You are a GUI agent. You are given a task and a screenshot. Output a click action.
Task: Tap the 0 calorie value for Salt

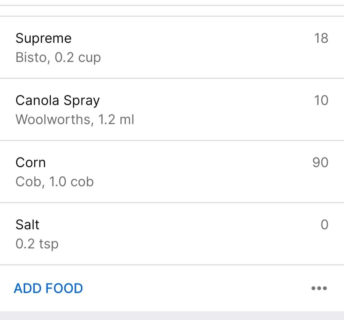[x=325, y=224]
